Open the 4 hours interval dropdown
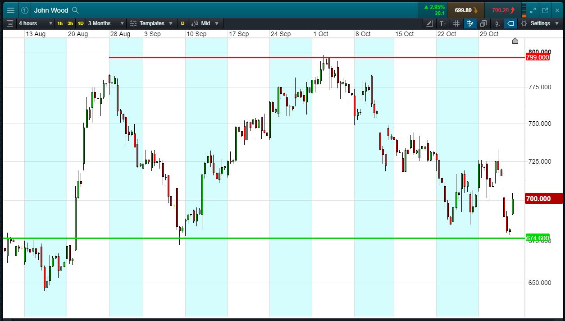The width and height of the screenshot is (565, 321). tap(36, 23)
